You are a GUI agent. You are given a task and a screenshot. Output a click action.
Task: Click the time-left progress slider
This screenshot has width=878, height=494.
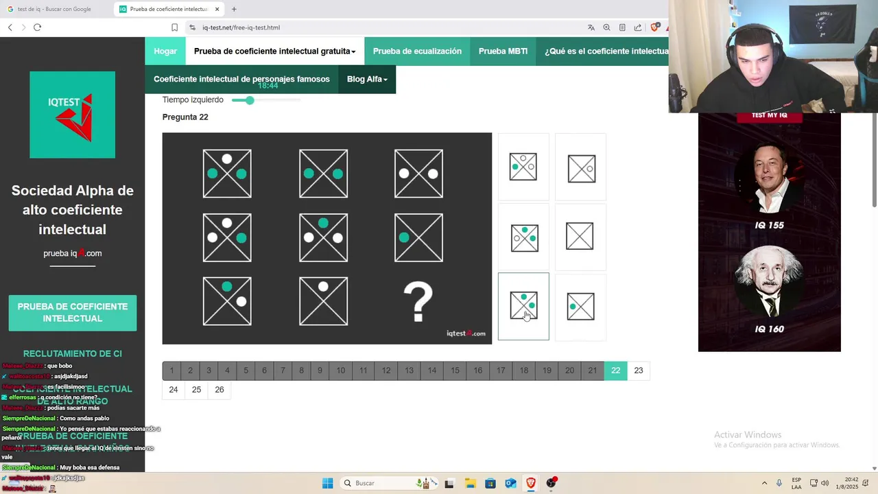265,100
